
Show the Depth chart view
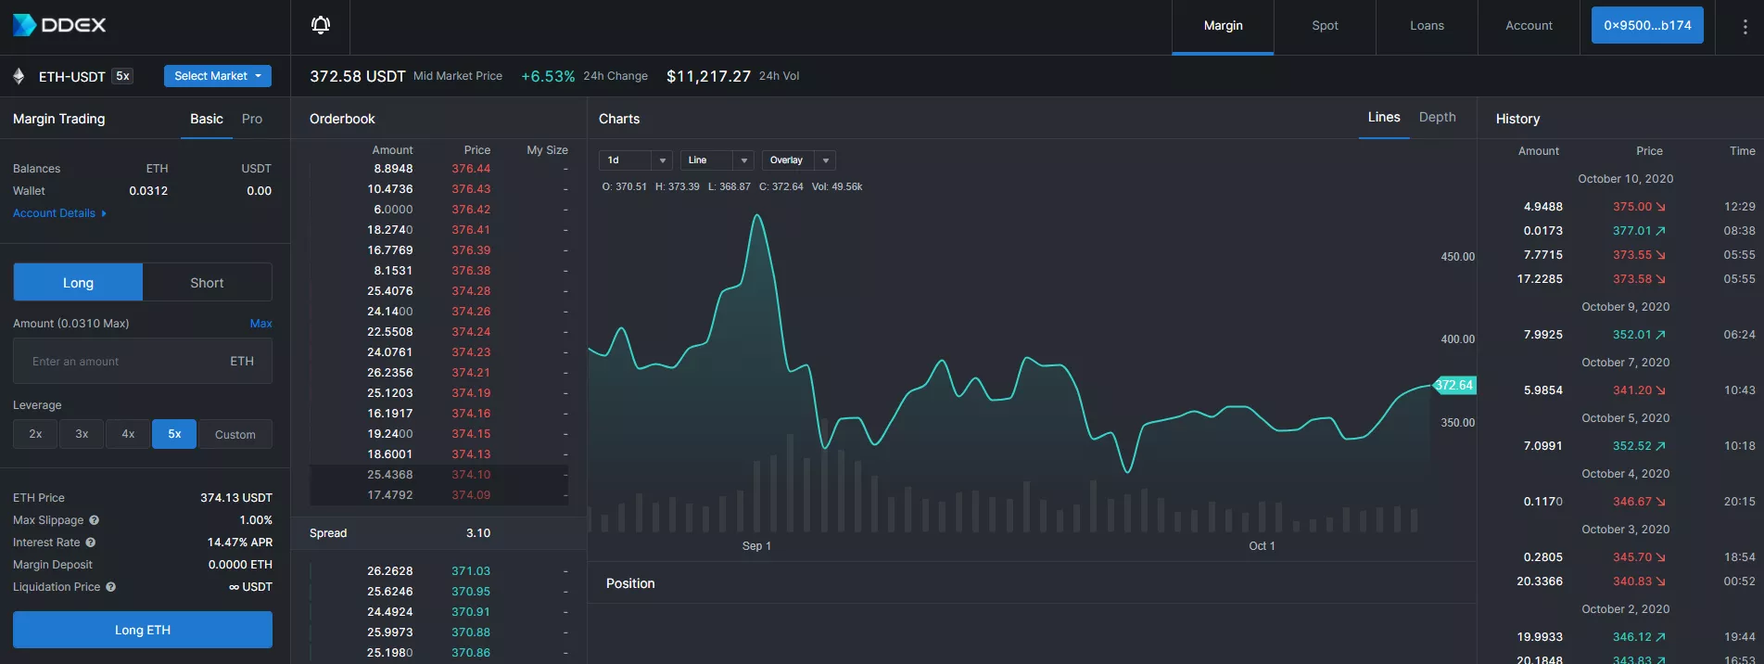[1437, 117]
